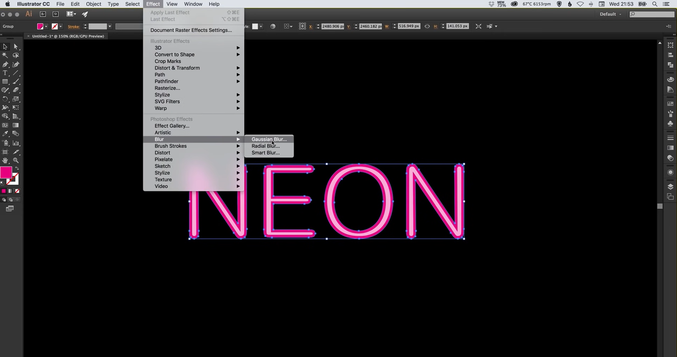Reset to default fill and stroke

2,182
